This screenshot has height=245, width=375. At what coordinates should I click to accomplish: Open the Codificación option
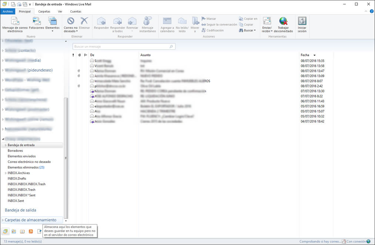pos(212,30)
